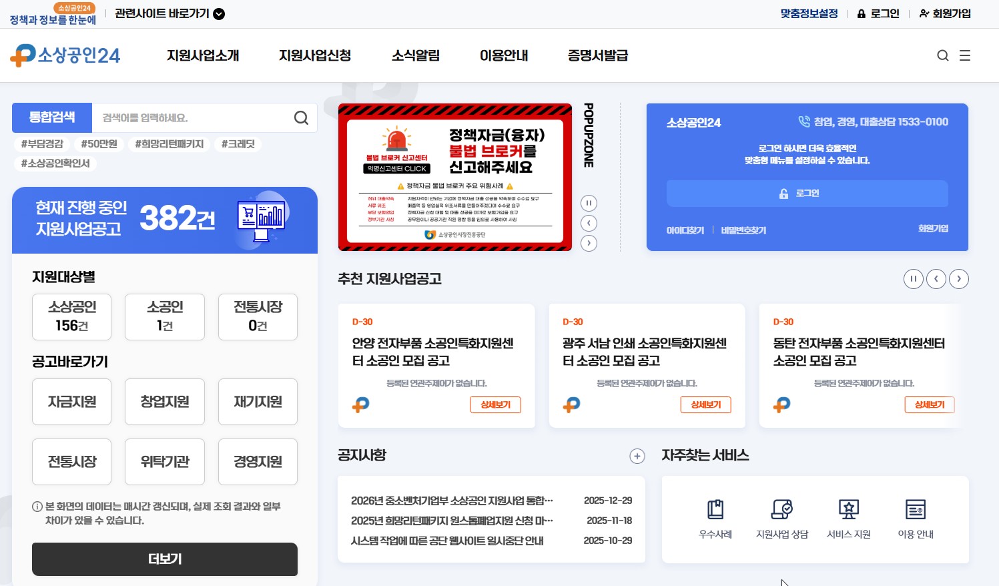Open 소식알림 menu

point(416,55)
